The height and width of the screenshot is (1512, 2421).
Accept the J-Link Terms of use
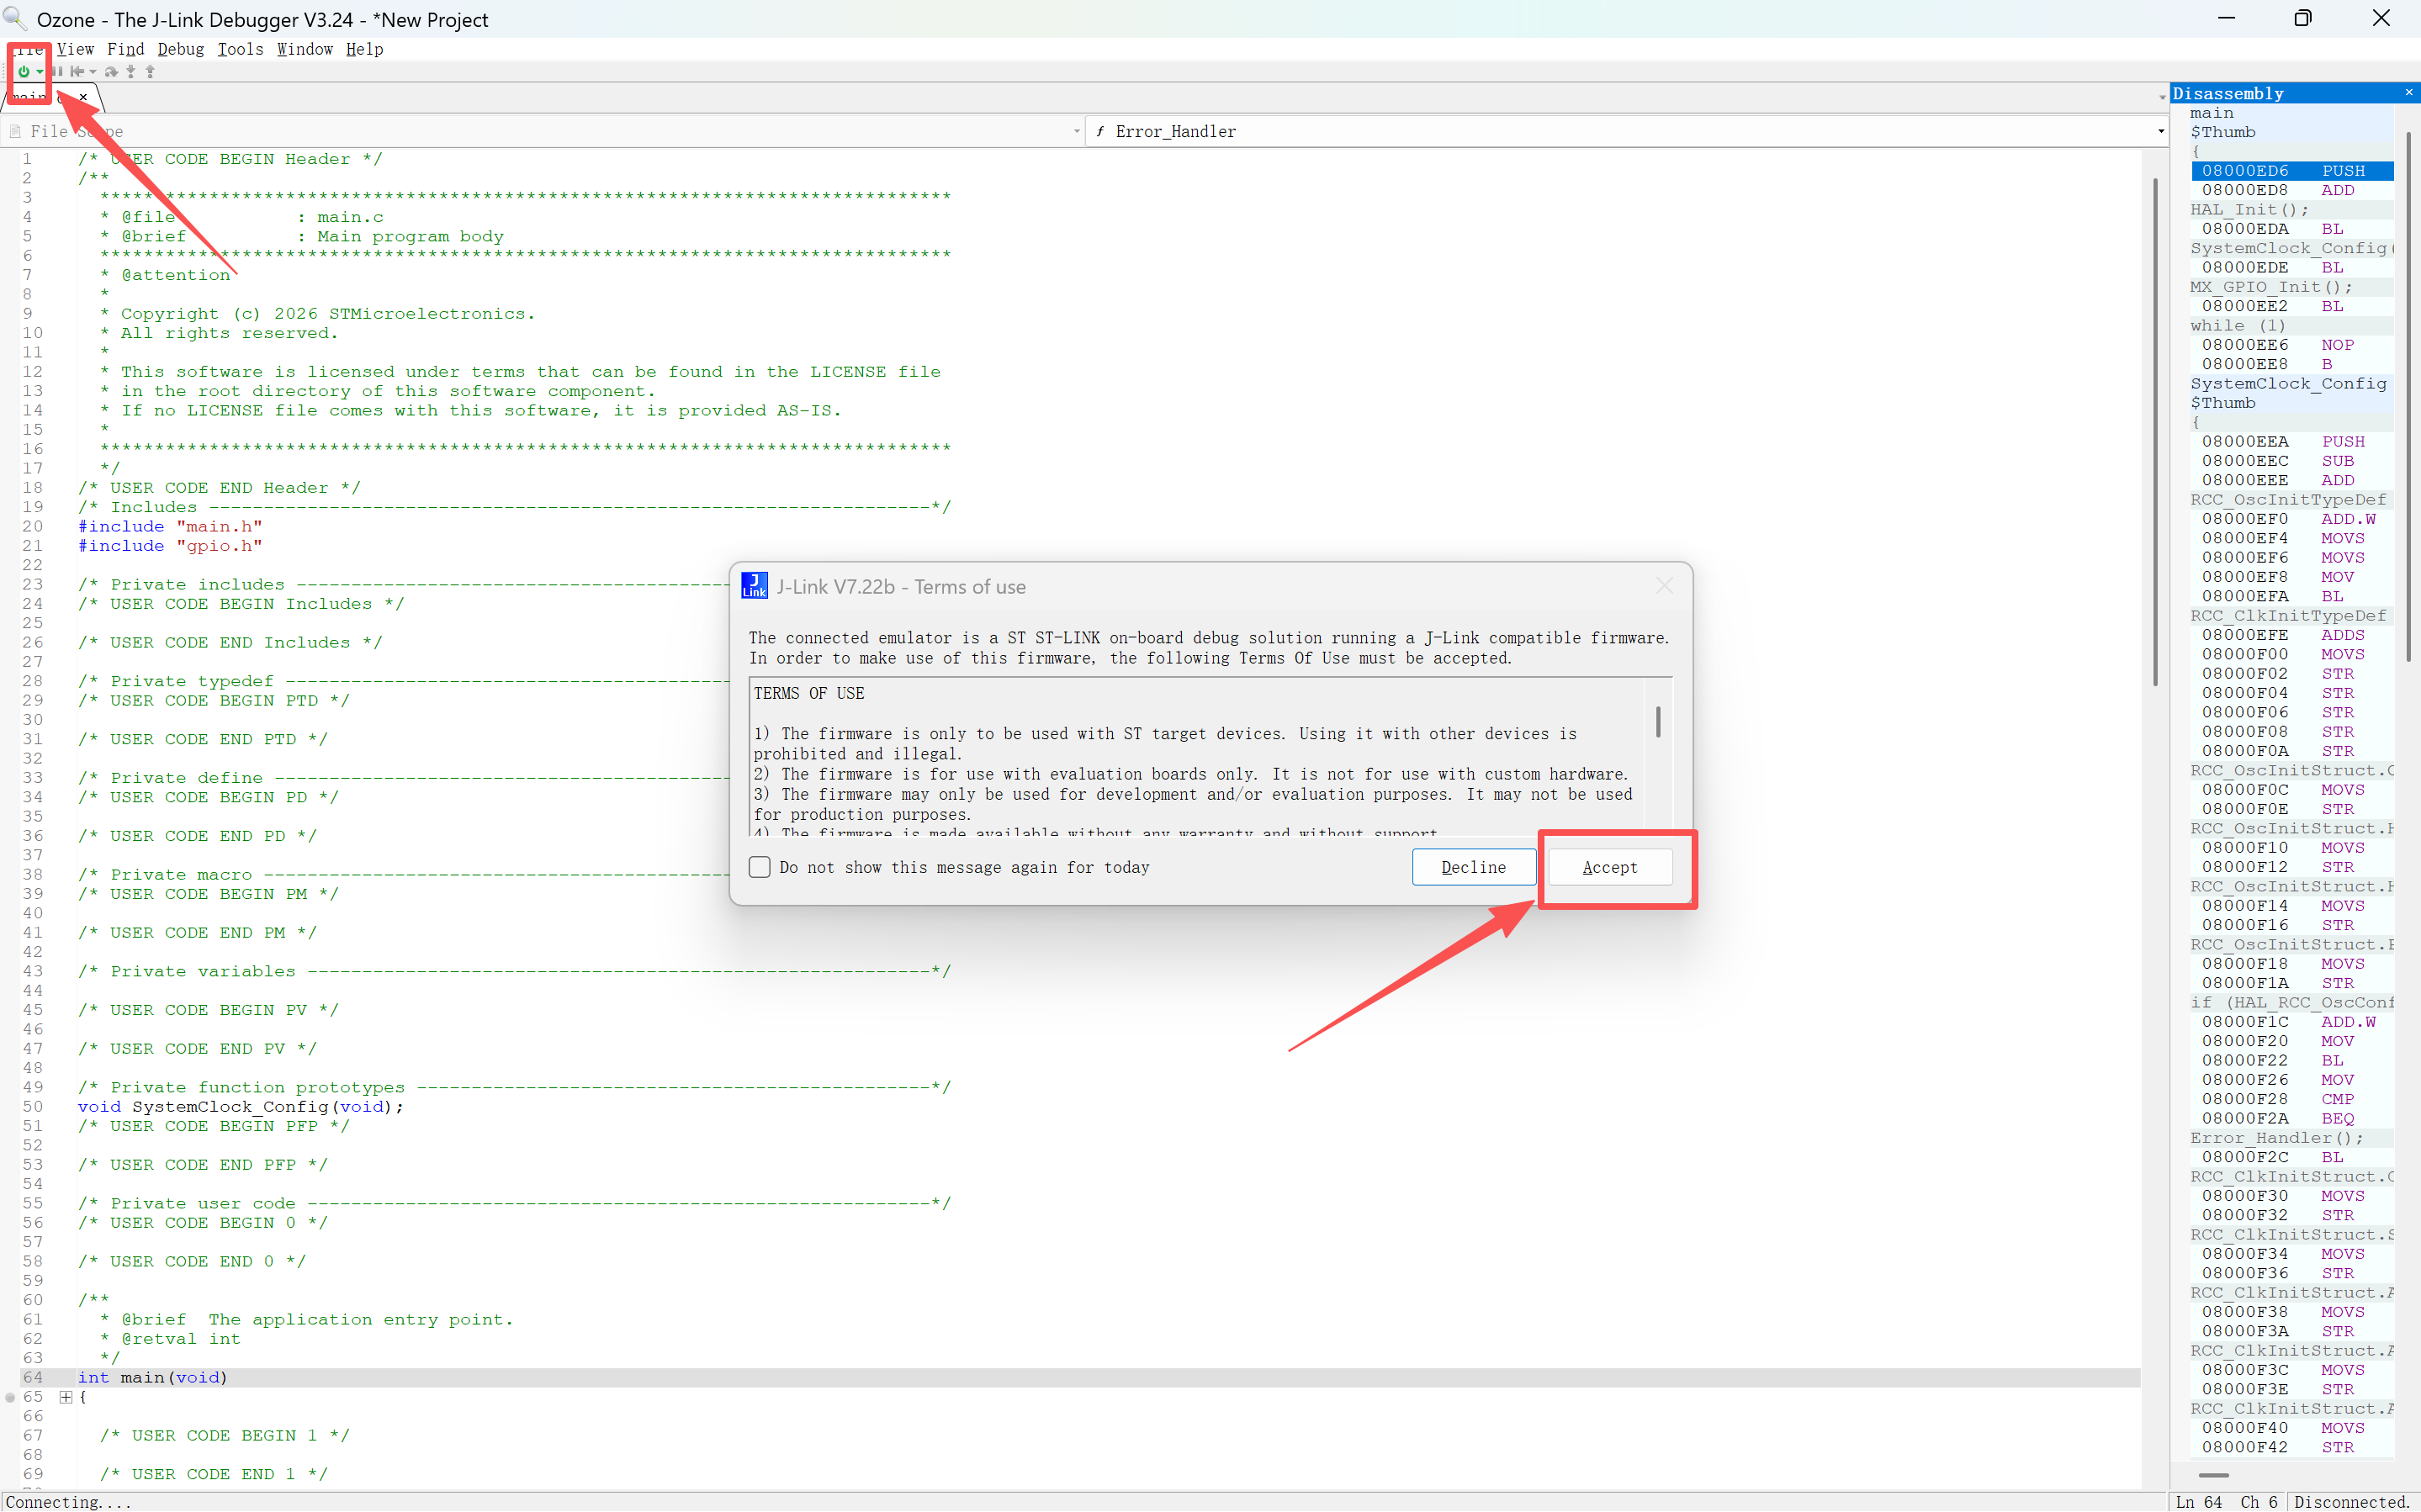tap(1609, 867)
